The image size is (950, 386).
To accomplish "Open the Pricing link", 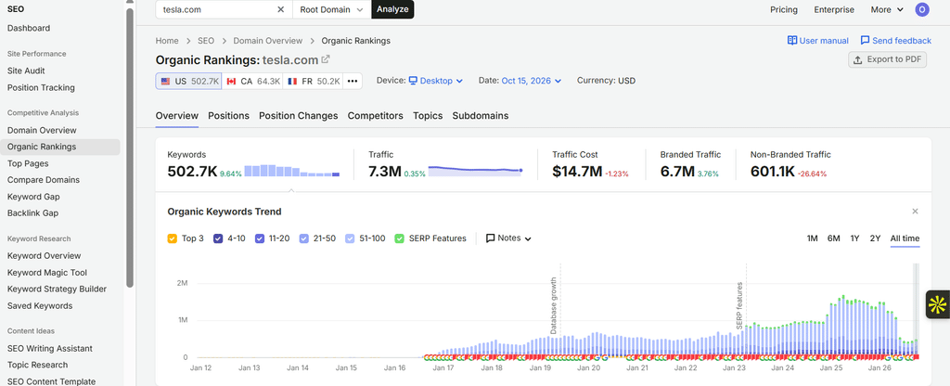I will [784, 9].
